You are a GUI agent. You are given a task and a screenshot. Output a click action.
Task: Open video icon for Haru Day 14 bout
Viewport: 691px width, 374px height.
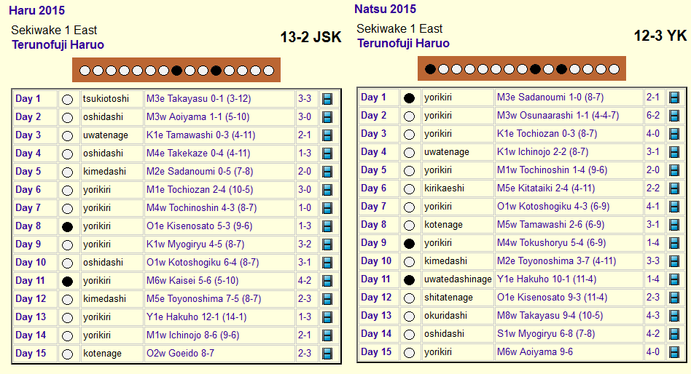(x=327, y=335)
